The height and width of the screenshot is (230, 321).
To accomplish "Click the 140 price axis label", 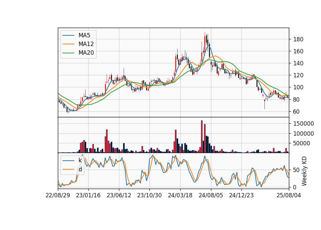I will point(298,63).
